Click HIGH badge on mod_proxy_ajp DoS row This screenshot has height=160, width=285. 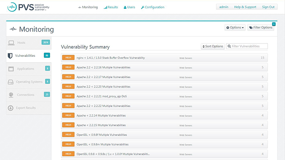68,96
